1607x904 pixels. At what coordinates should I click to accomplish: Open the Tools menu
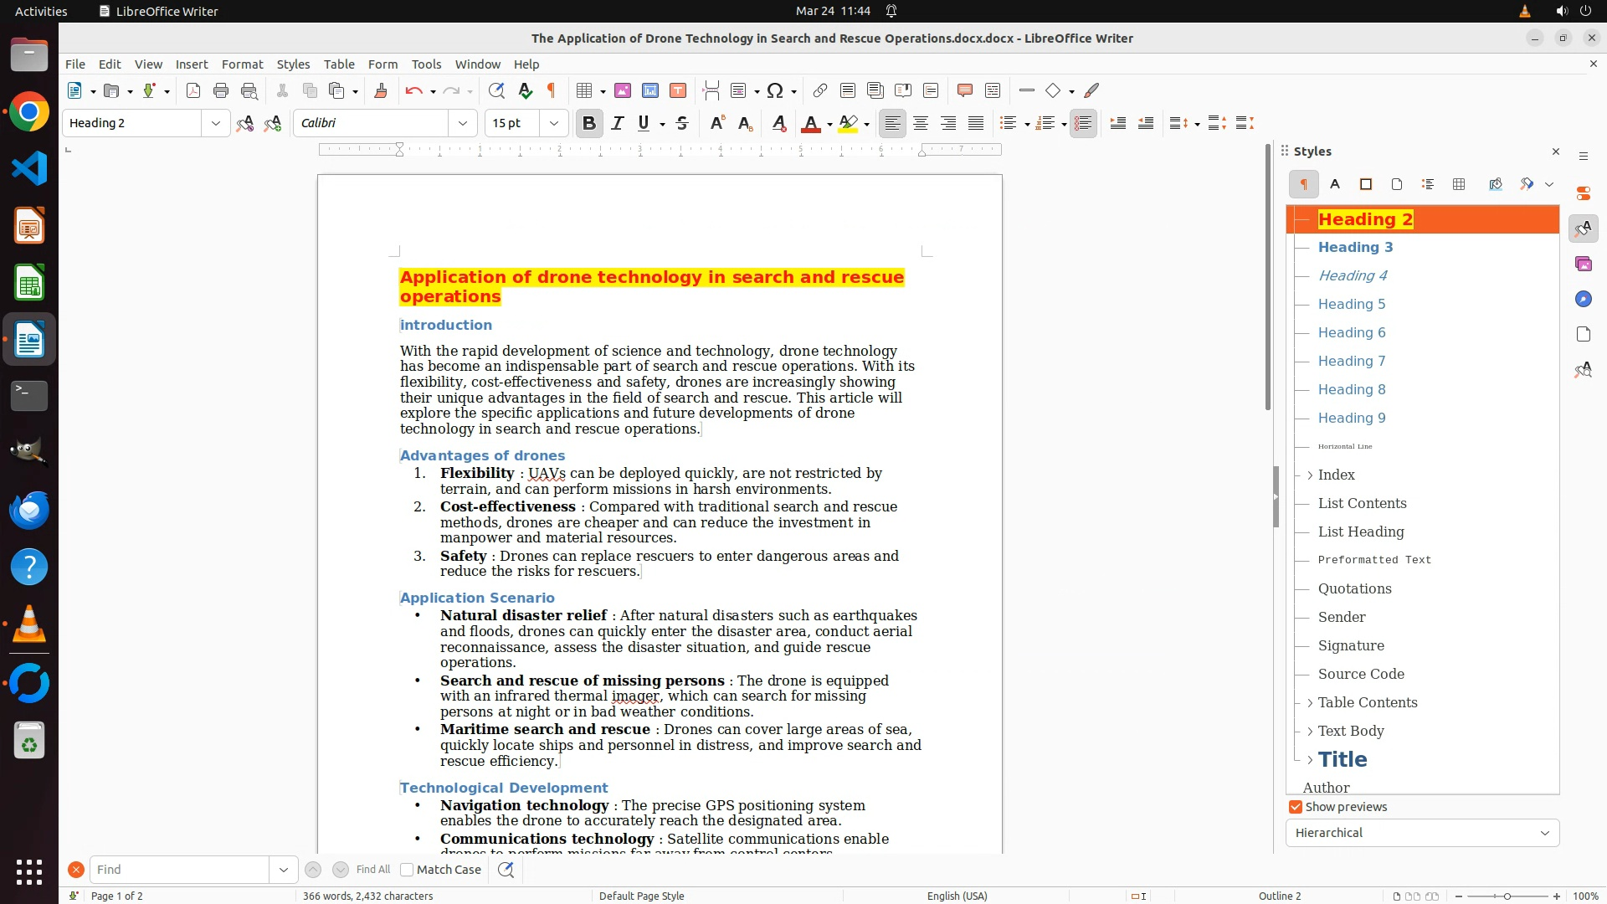(426, 64)
